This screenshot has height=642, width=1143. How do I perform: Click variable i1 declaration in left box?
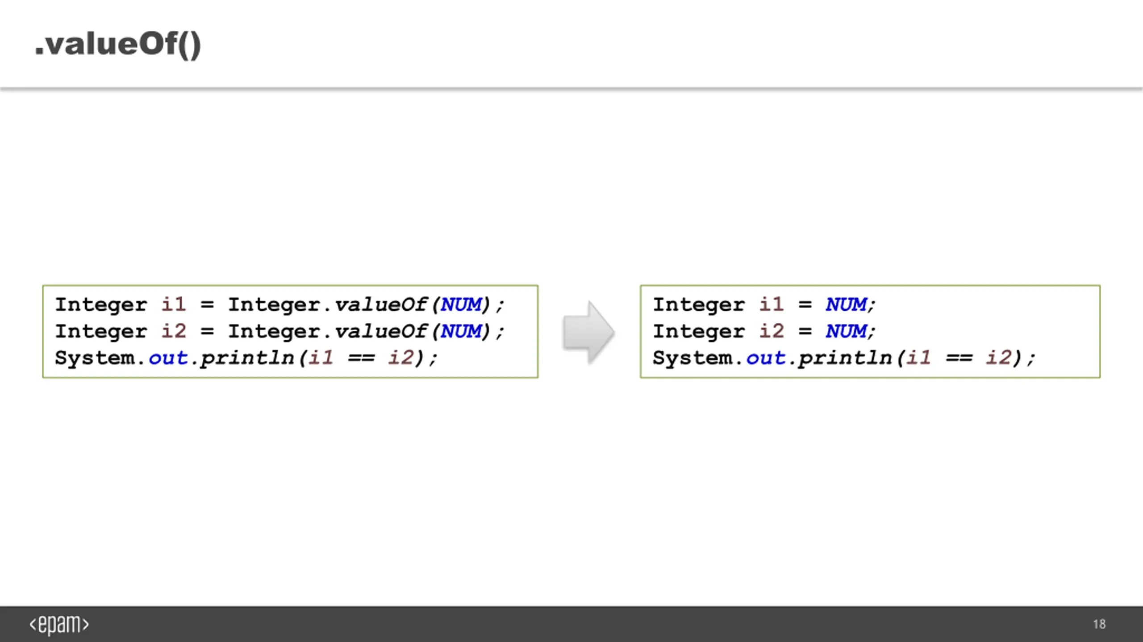173,305
